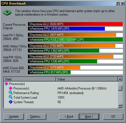Viewport: 126px width, 123px height.
Task: Click the magnifier icon beside Performance Rating
Action: 11,93
